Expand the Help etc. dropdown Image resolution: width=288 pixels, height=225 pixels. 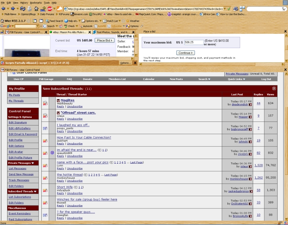point(80,21)
